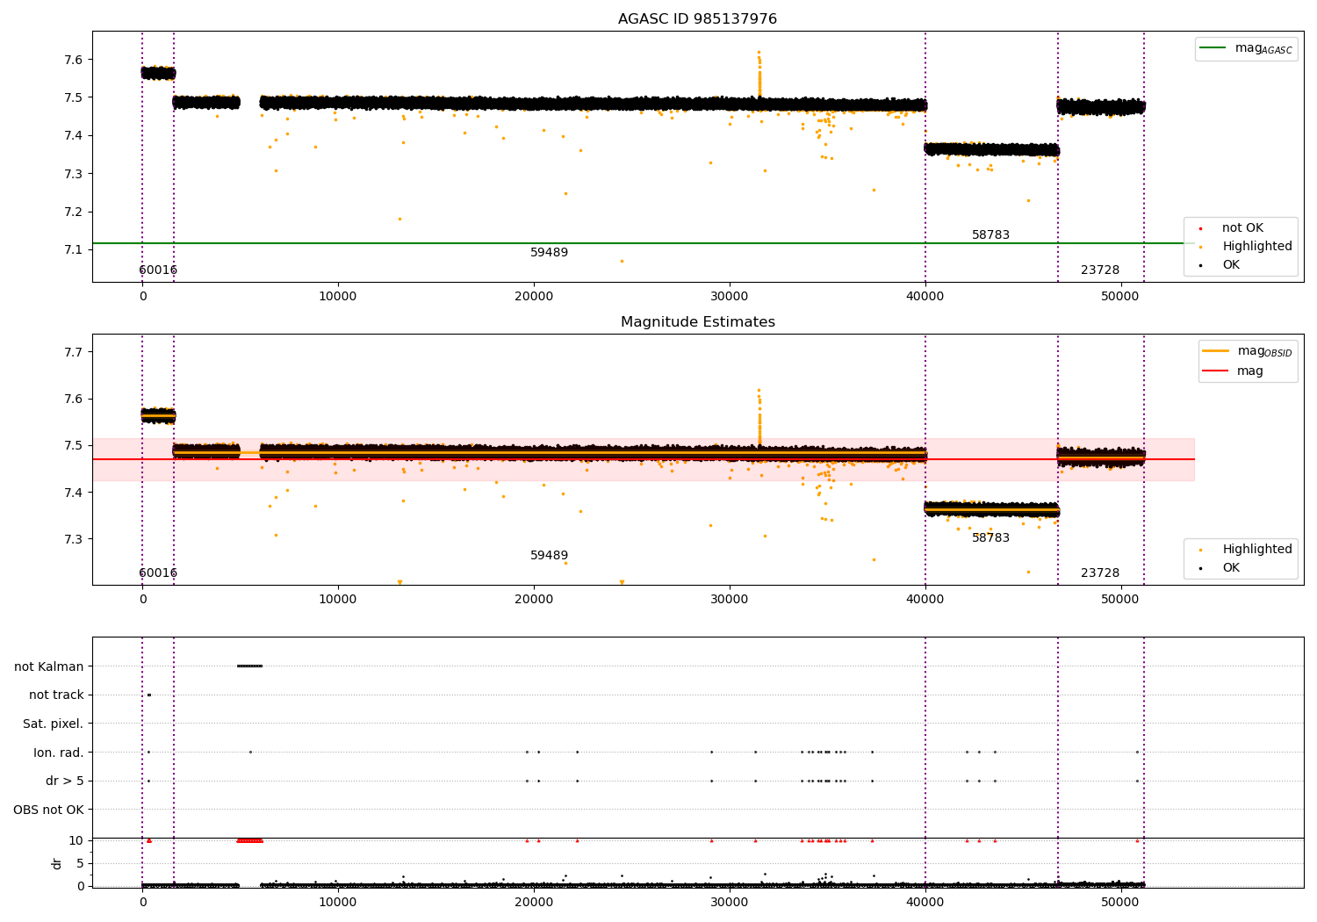Click the 58783 annotation in AGASC ID plot

pos(990,235)
